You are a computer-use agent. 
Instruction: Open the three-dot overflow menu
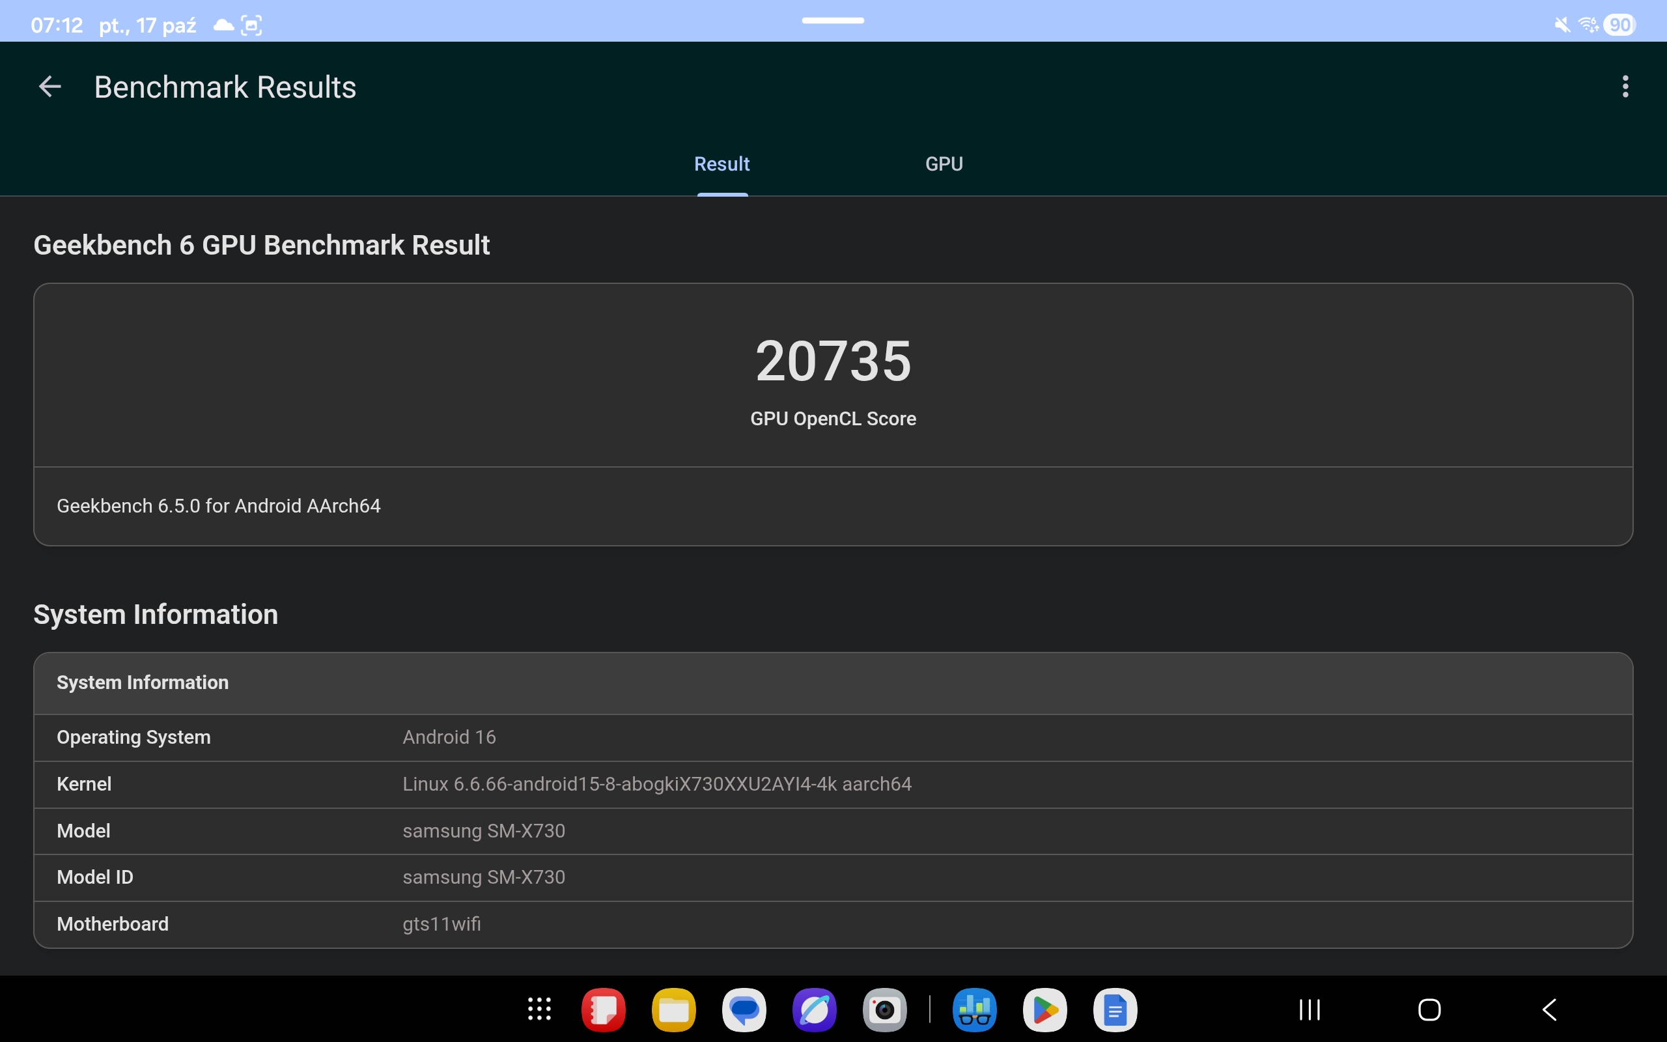1625,87
